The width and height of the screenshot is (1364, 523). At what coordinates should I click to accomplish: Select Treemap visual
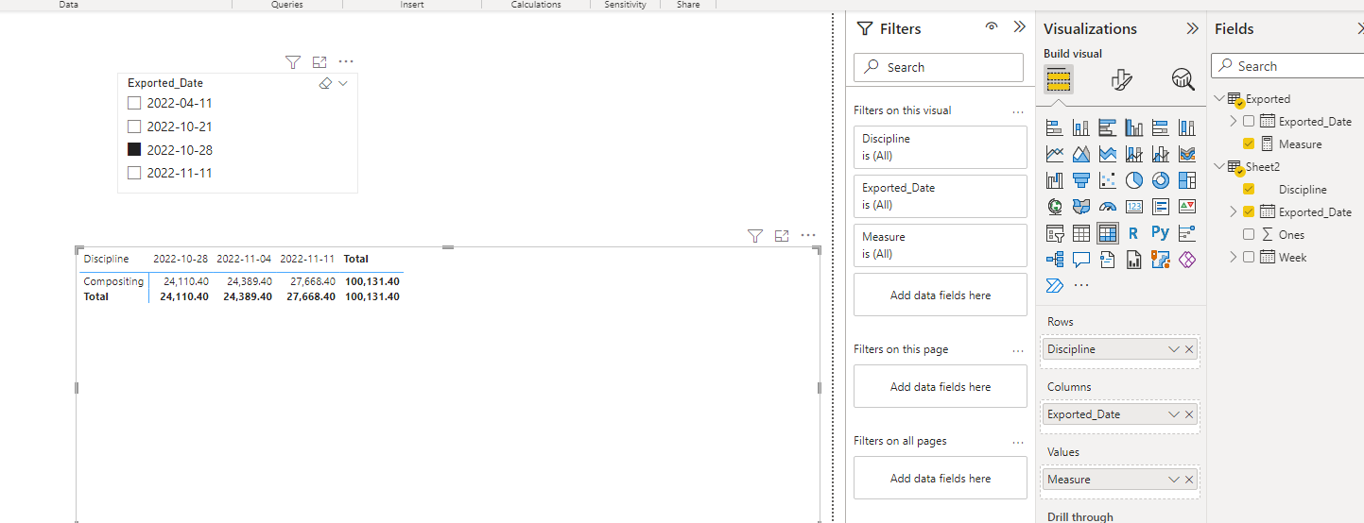[1187, 180]
